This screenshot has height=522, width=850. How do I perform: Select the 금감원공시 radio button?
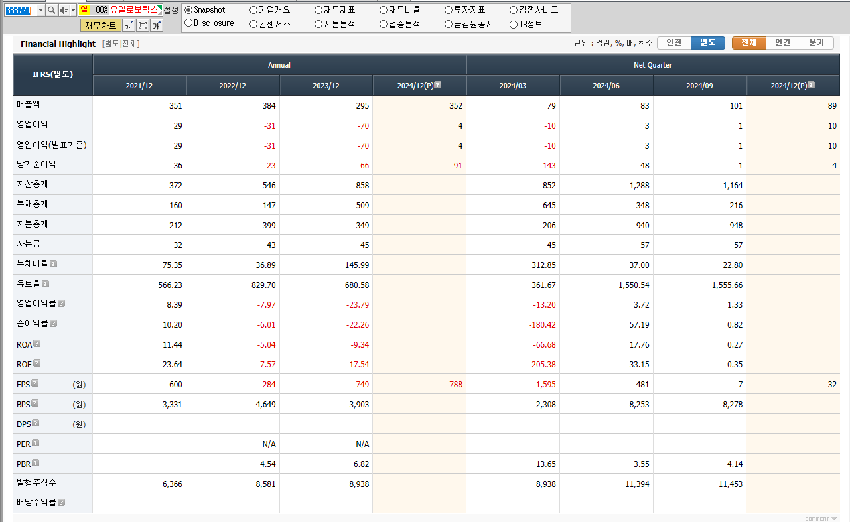tap(449, 24)
